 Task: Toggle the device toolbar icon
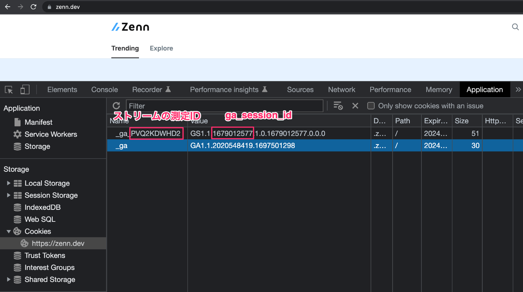[25, 90]
